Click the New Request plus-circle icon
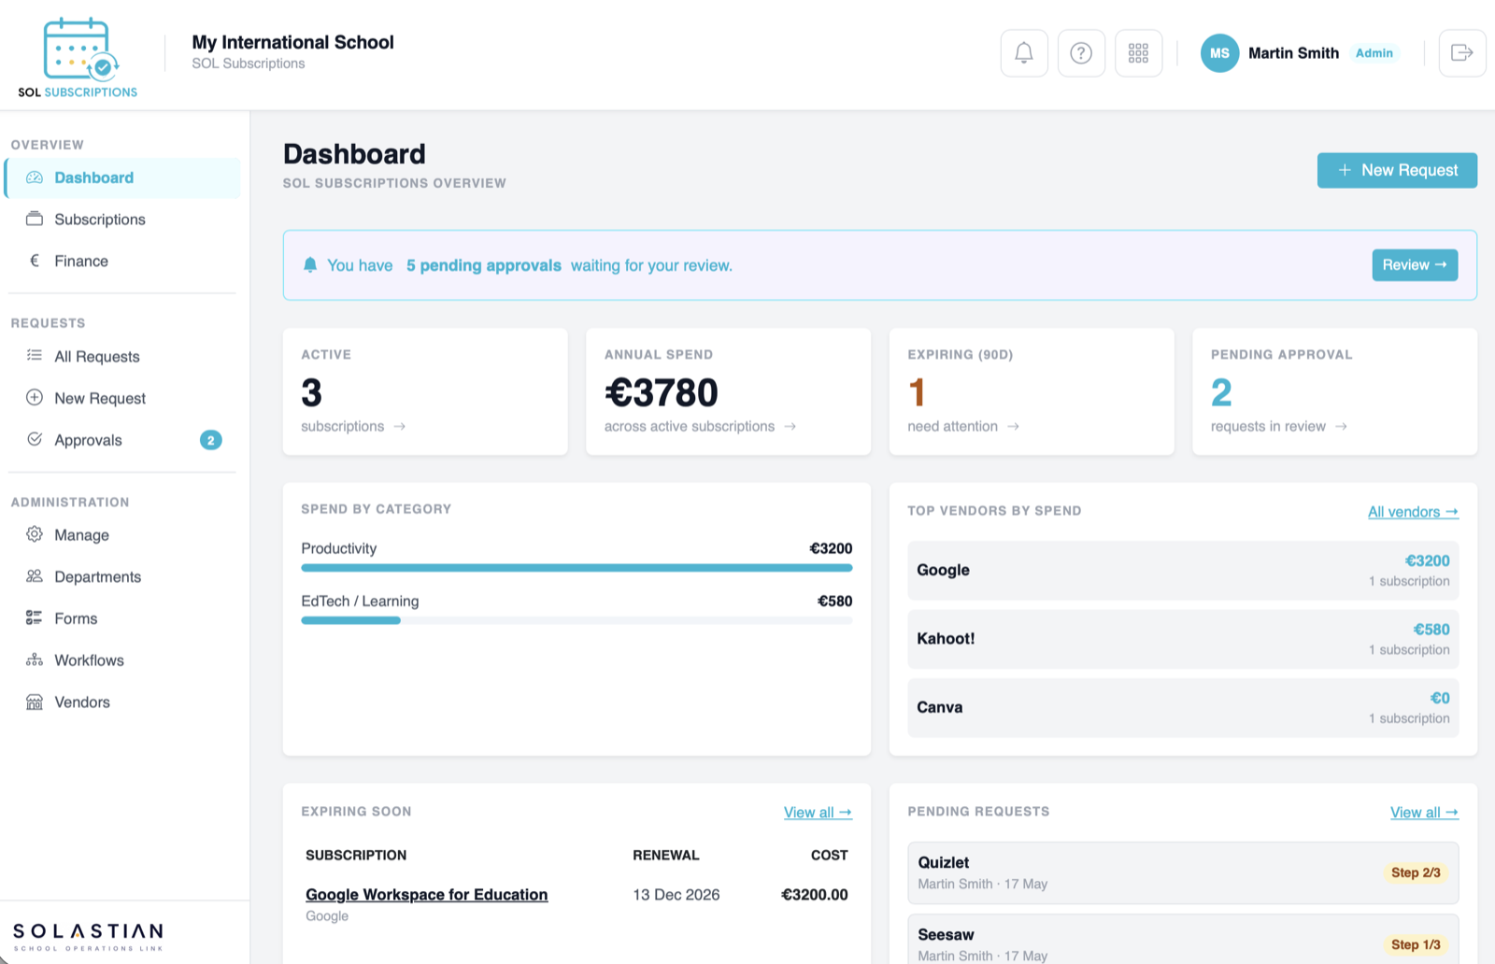The height and width of the screenshot is (964, 1495). point(35,397)
